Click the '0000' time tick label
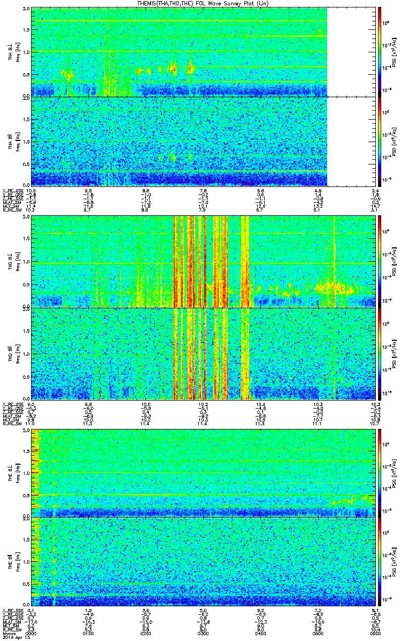This screenshot has width=401, height=641. click(32, 634)
